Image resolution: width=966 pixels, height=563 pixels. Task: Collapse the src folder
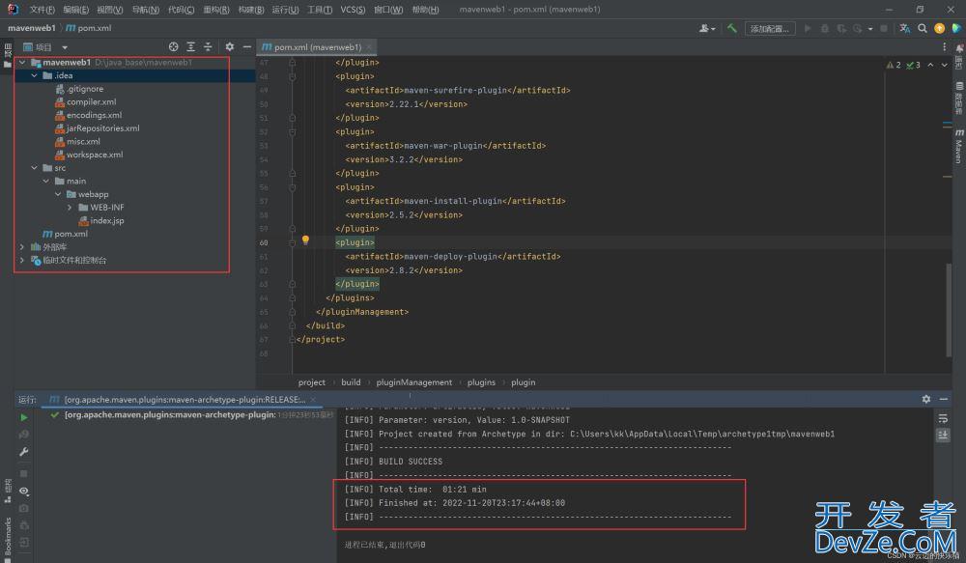click(35, 167)
